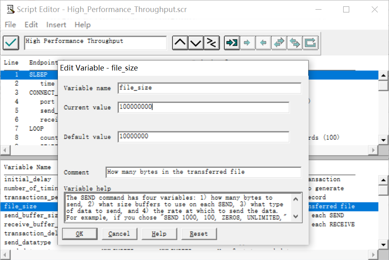
Task: Click Variable help scroll up arrow
Action: click(296, 199)
